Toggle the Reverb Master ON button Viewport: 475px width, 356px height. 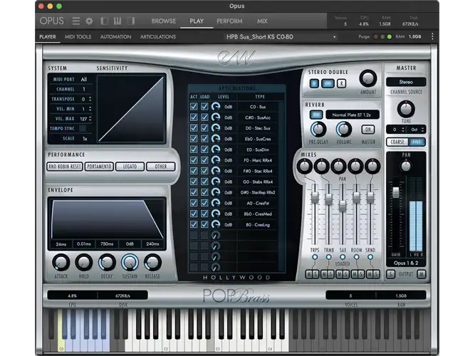[367, 130]
